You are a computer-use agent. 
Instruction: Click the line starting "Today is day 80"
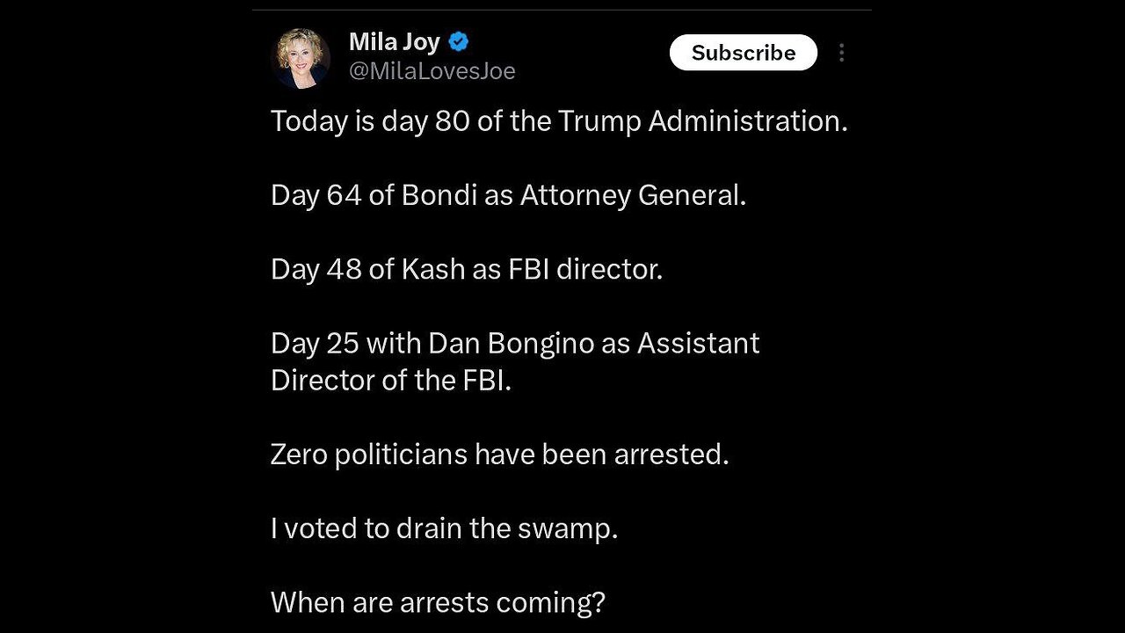coord(559,120)
